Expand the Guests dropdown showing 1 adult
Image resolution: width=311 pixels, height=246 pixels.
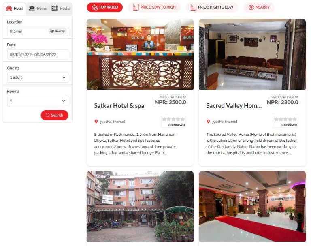38,77
